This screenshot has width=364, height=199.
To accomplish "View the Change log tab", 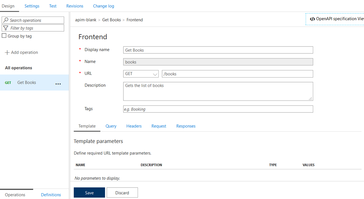I will (x=104, y=6).
